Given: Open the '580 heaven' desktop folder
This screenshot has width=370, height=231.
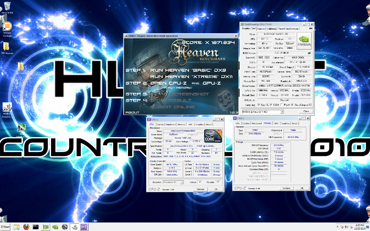Looking at the screenshot, I should click(x=7, y=48).
